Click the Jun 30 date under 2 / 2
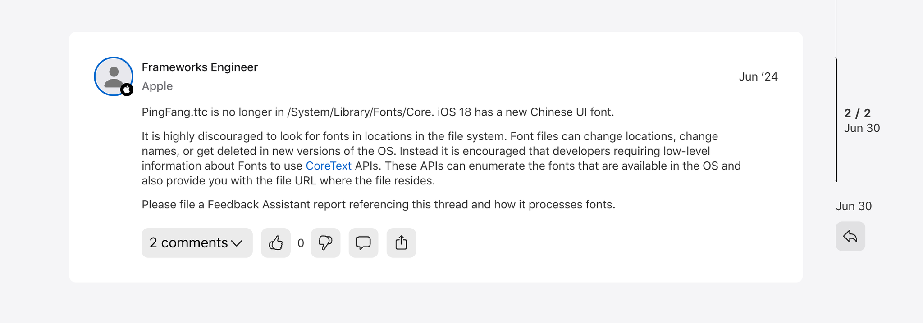The width and height of the screenshot is (923, 323). pos(862,128)
